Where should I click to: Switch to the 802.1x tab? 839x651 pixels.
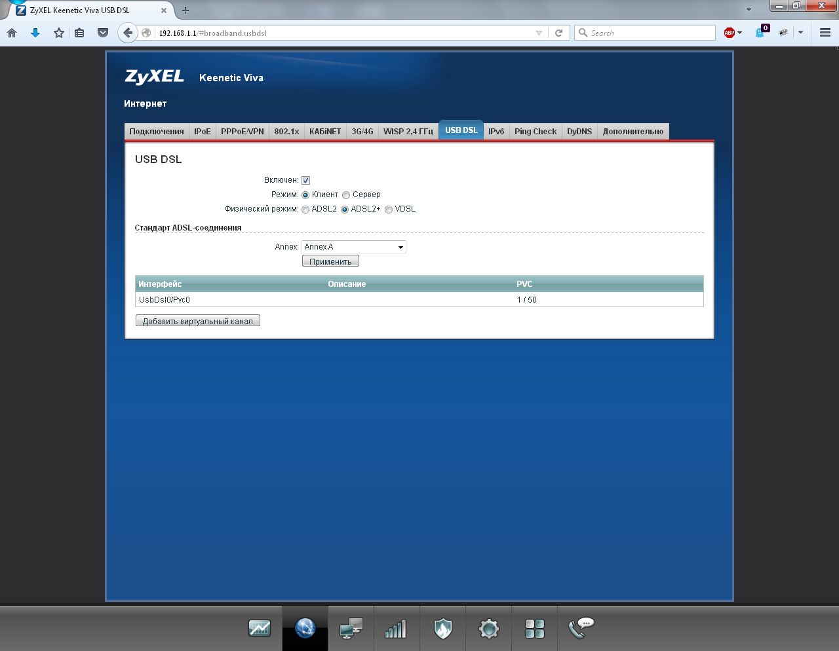[x=286, y=132]
